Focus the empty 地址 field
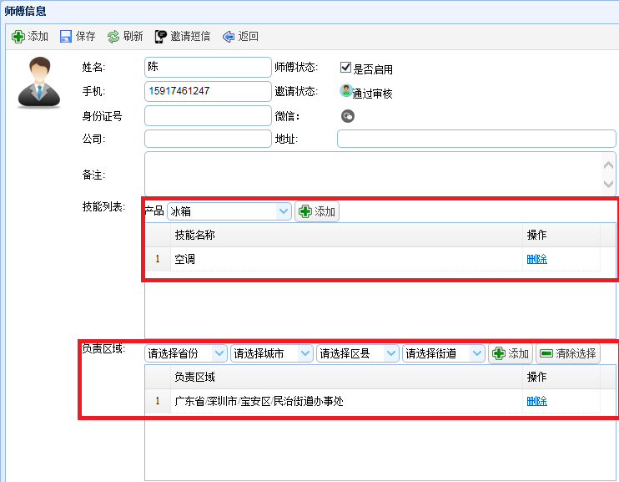 point(476,139)
